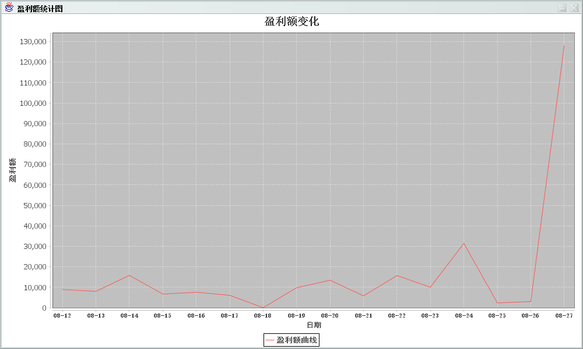Click the 08-22 date label
This screenshot has height=349, width=583.
(x=396, y=316)
